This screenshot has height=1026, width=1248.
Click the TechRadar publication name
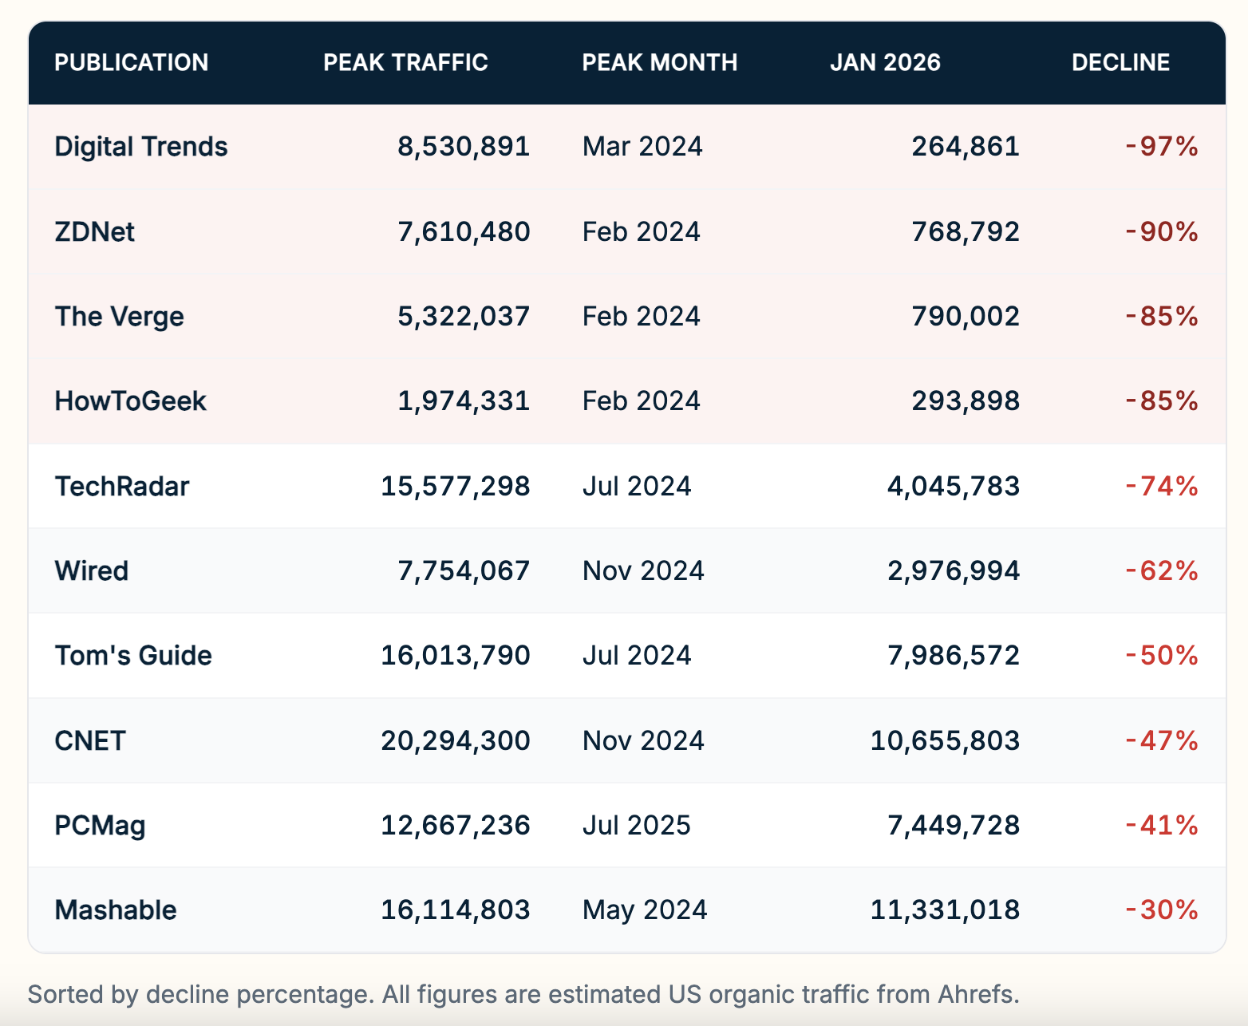click(x=121, y=487)
